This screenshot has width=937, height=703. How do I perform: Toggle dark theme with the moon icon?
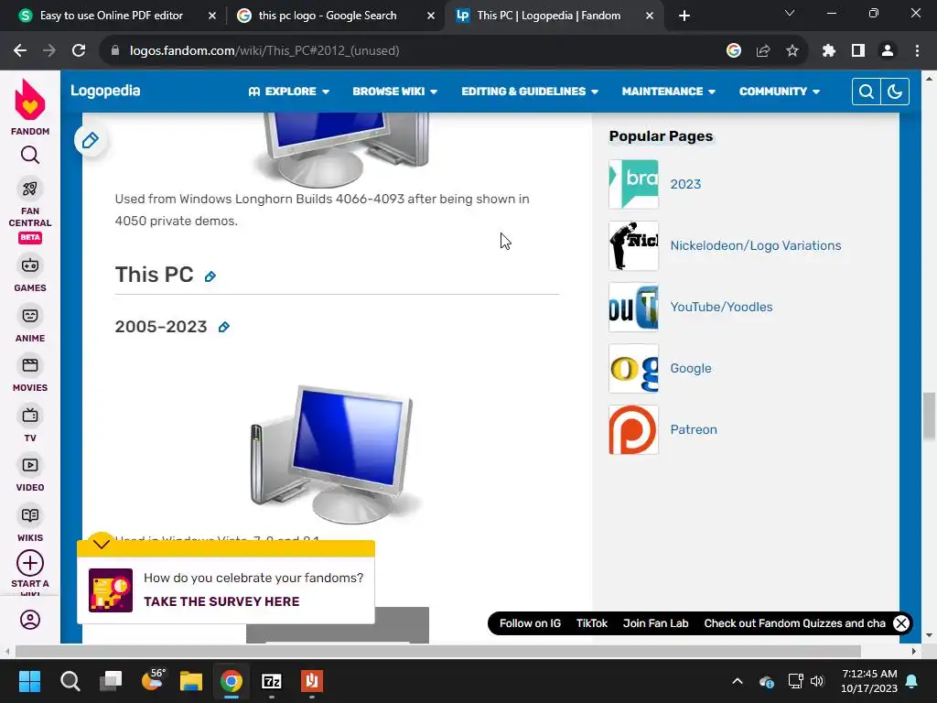pos(895,92)
